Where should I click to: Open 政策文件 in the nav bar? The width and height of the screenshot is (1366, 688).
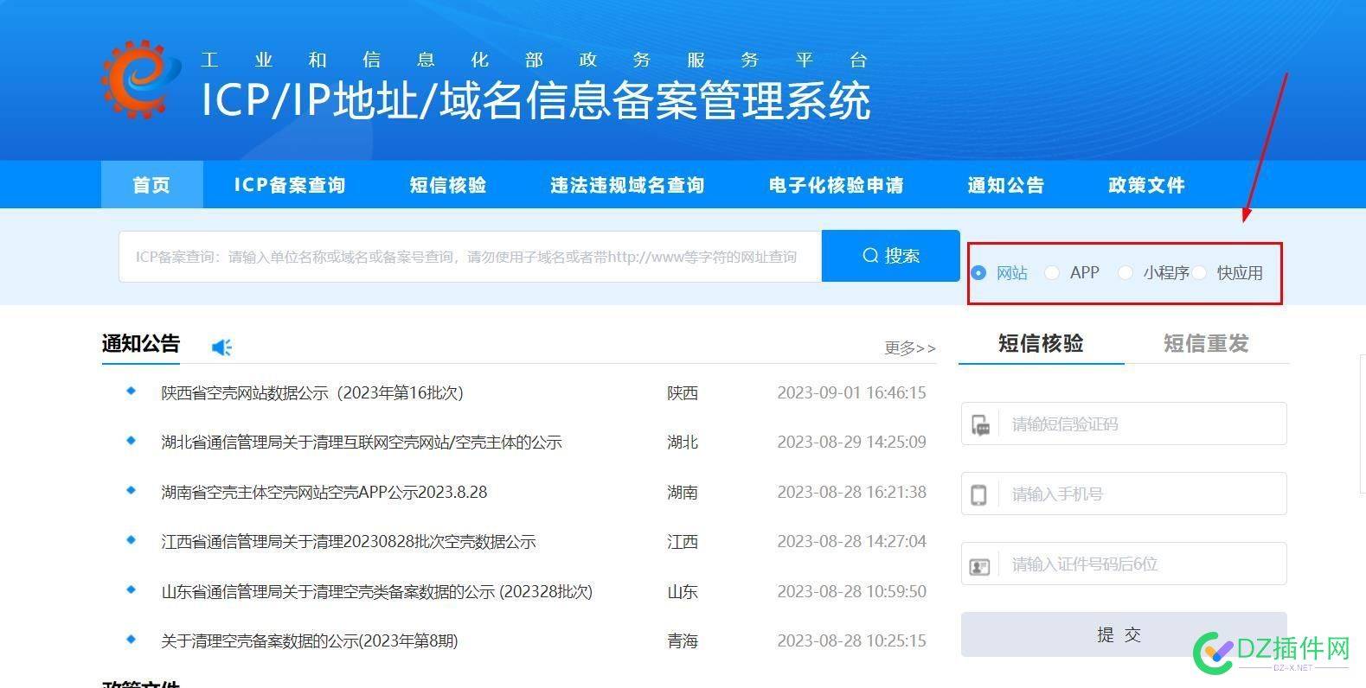tap(1147, 185)
